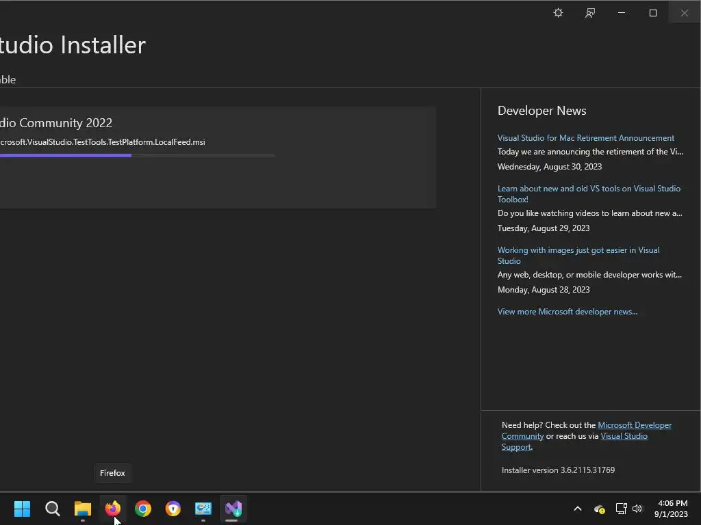Click 'Any web, desktop, or mobile developer' summary
Viewport: 701px width, 525px height.
[x=589, y=275]
